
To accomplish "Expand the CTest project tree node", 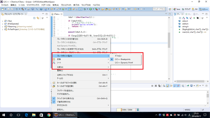I will [2, 21].
